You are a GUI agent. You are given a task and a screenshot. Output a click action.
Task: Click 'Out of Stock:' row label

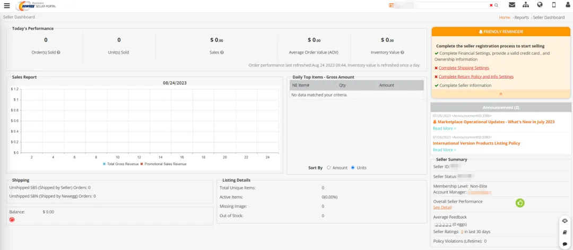point(231,215)
